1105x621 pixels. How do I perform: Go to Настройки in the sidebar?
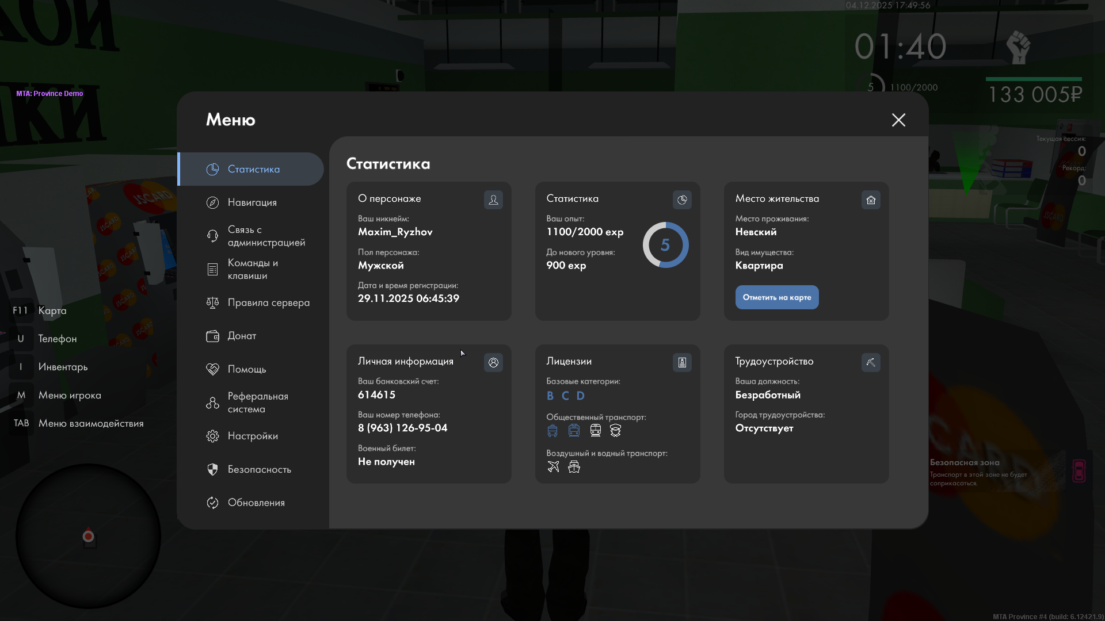coord(252,436)
